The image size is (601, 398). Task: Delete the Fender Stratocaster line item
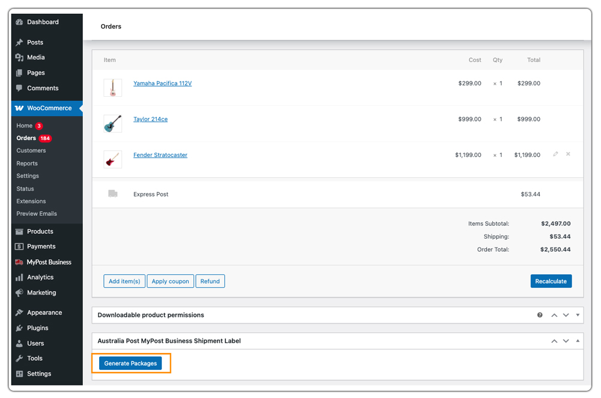pos(568,154)
